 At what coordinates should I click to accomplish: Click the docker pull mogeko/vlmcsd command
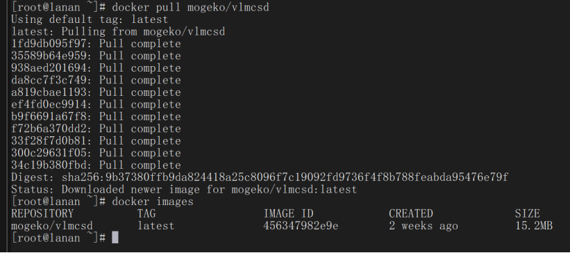point(190,7)
